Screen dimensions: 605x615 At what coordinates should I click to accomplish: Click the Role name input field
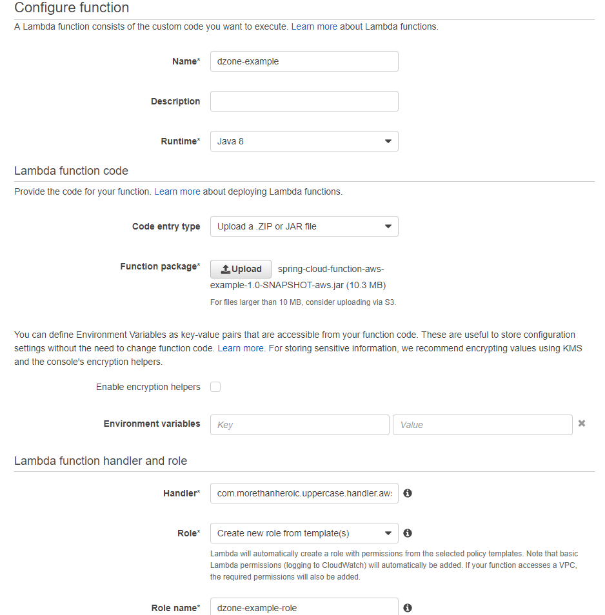pos(304,607)
